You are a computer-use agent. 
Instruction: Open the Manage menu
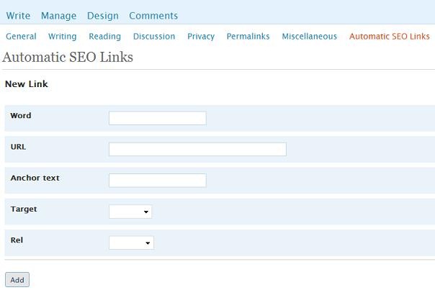[58, 16]
